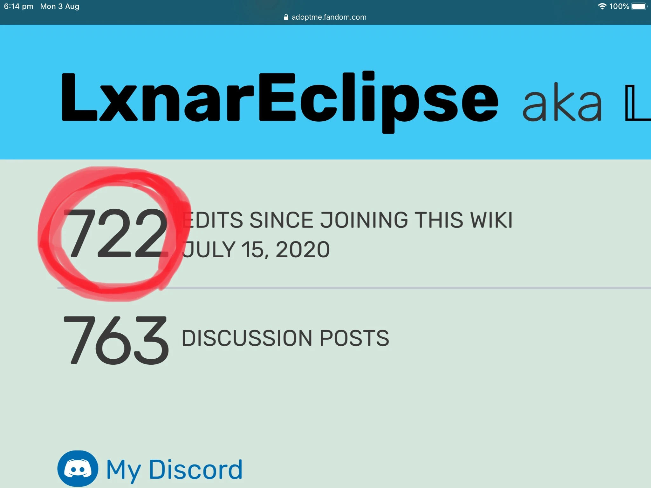Tap the 6:14 pm clock

[18, 6]
